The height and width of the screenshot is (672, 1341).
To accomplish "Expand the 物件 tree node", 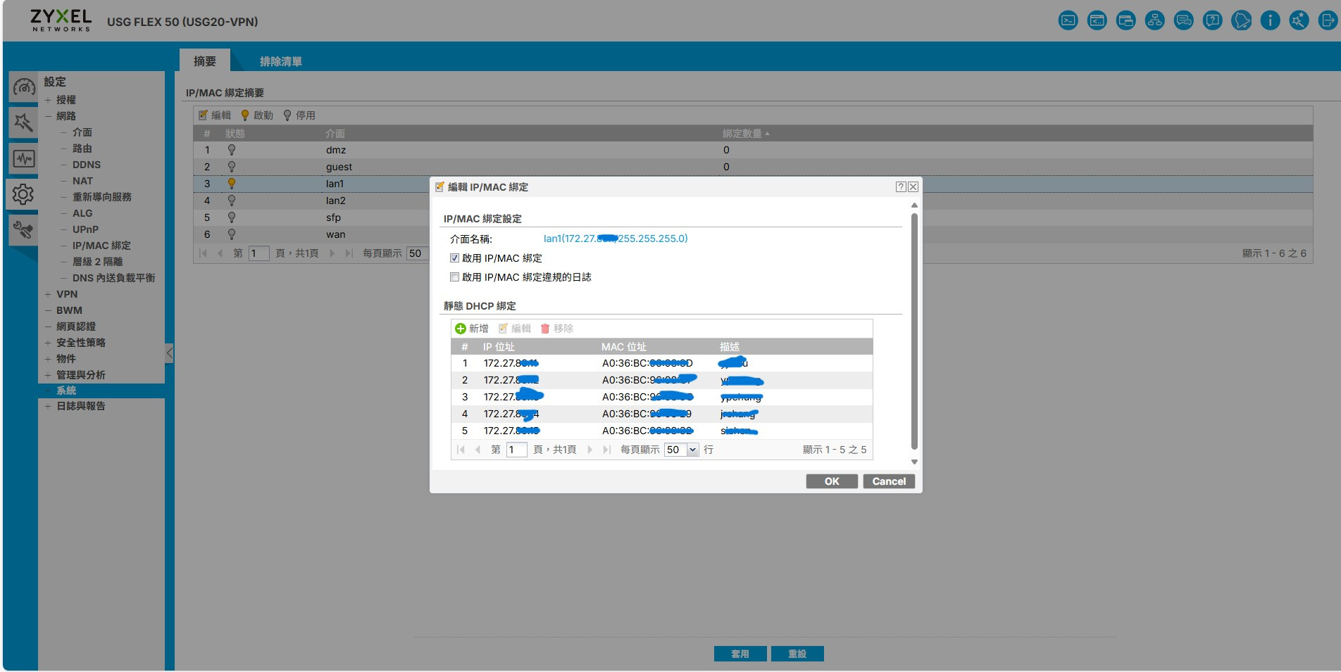I will [x=48, y=359].
